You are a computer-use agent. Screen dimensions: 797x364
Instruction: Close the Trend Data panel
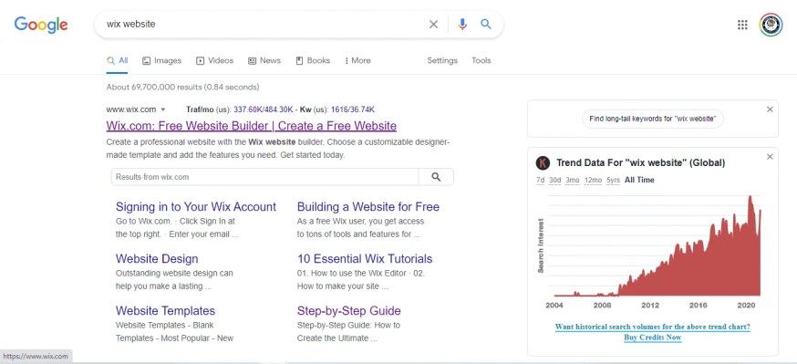click(x=770, y=157)
